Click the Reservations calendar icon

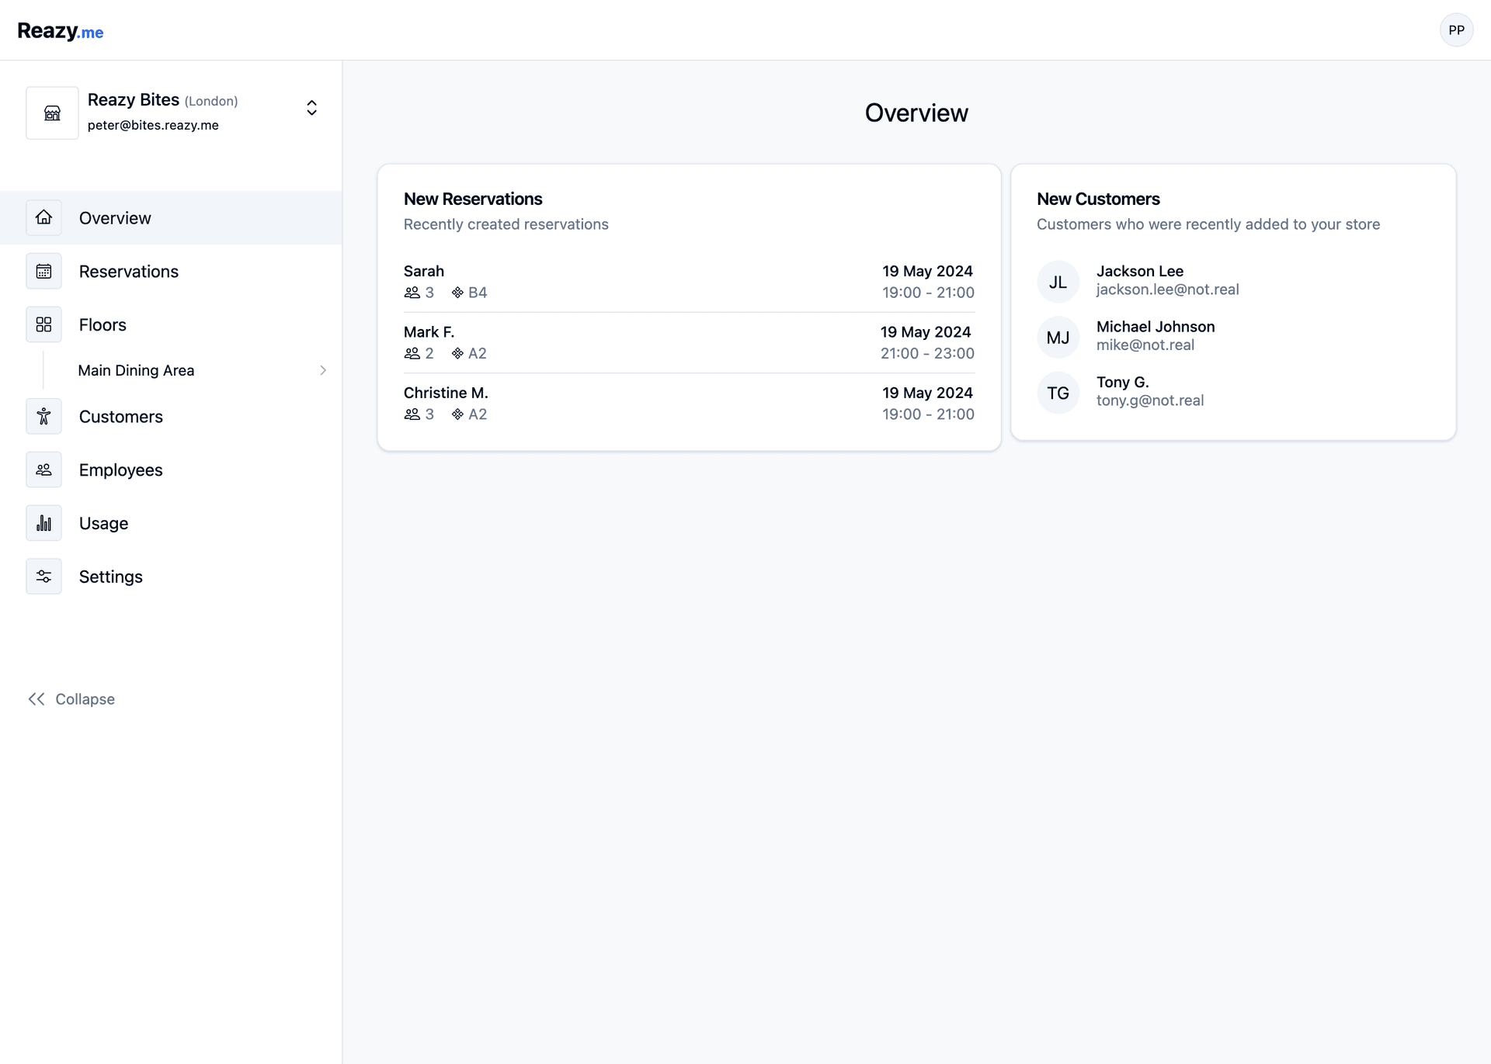[x=43, y=271]
